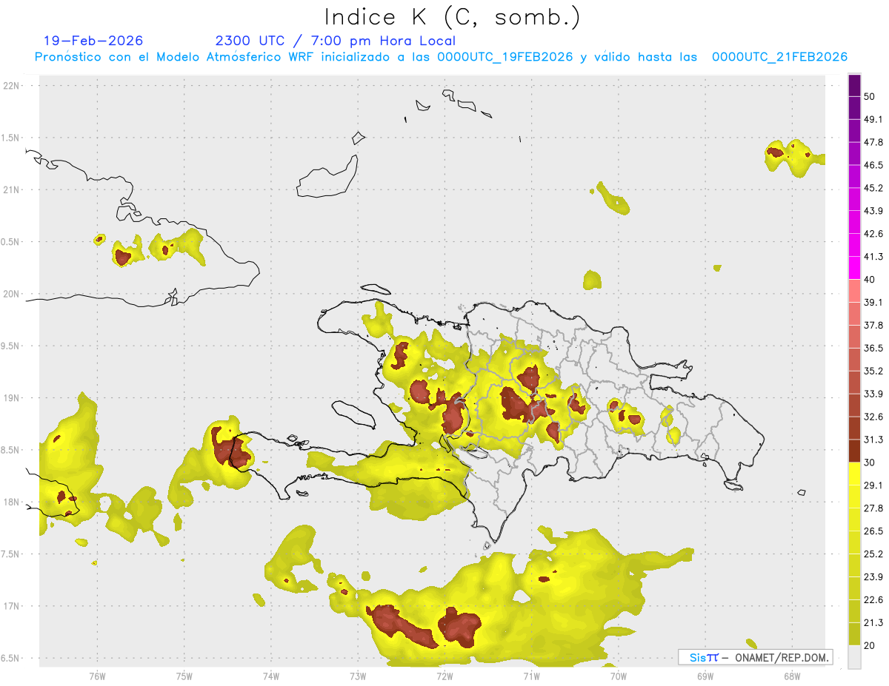Click the 'Pronóstico con el Modelo Atmósferico WRF' line
889x686 pixels.
[x=441, y=56]
